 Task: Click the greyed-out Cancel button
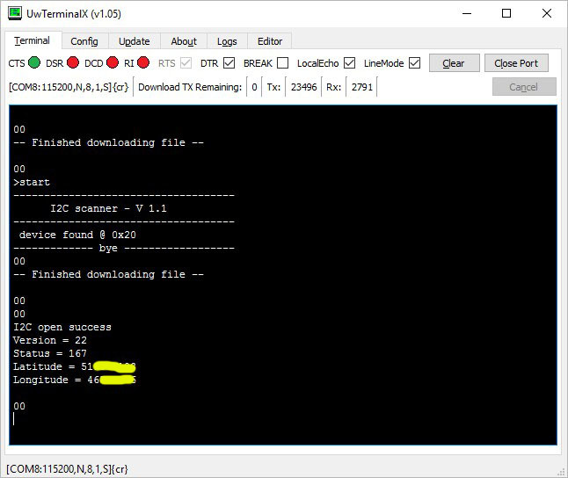coord(524,87)
